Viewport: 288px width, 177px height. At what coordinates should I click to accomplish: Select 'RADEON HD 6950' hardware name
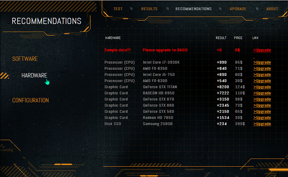click(x=159, y=93)
